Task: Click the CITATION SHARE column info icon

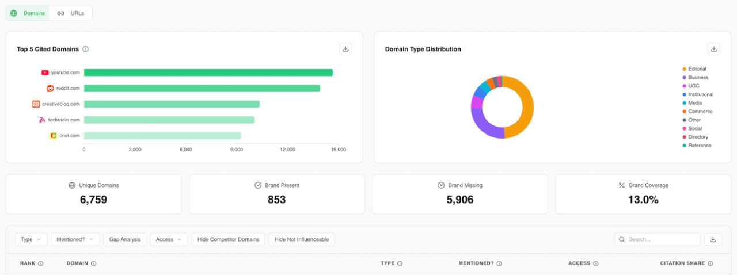Action: pos(710,263)
